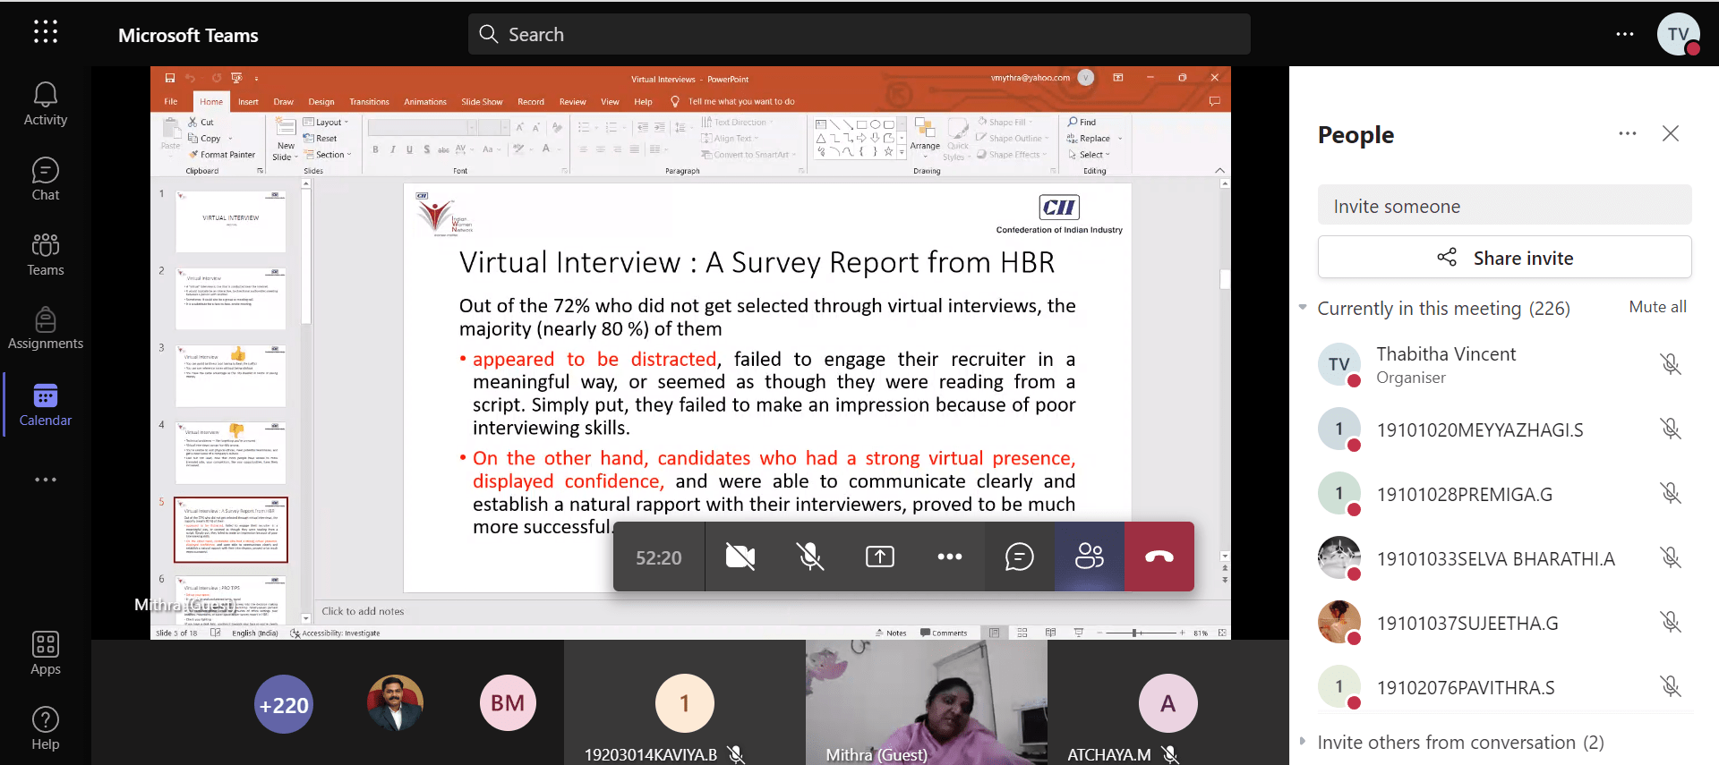Select the Calendar tab in the sidebar
This screenshot has width=1719, height=765.
(45, 404)
